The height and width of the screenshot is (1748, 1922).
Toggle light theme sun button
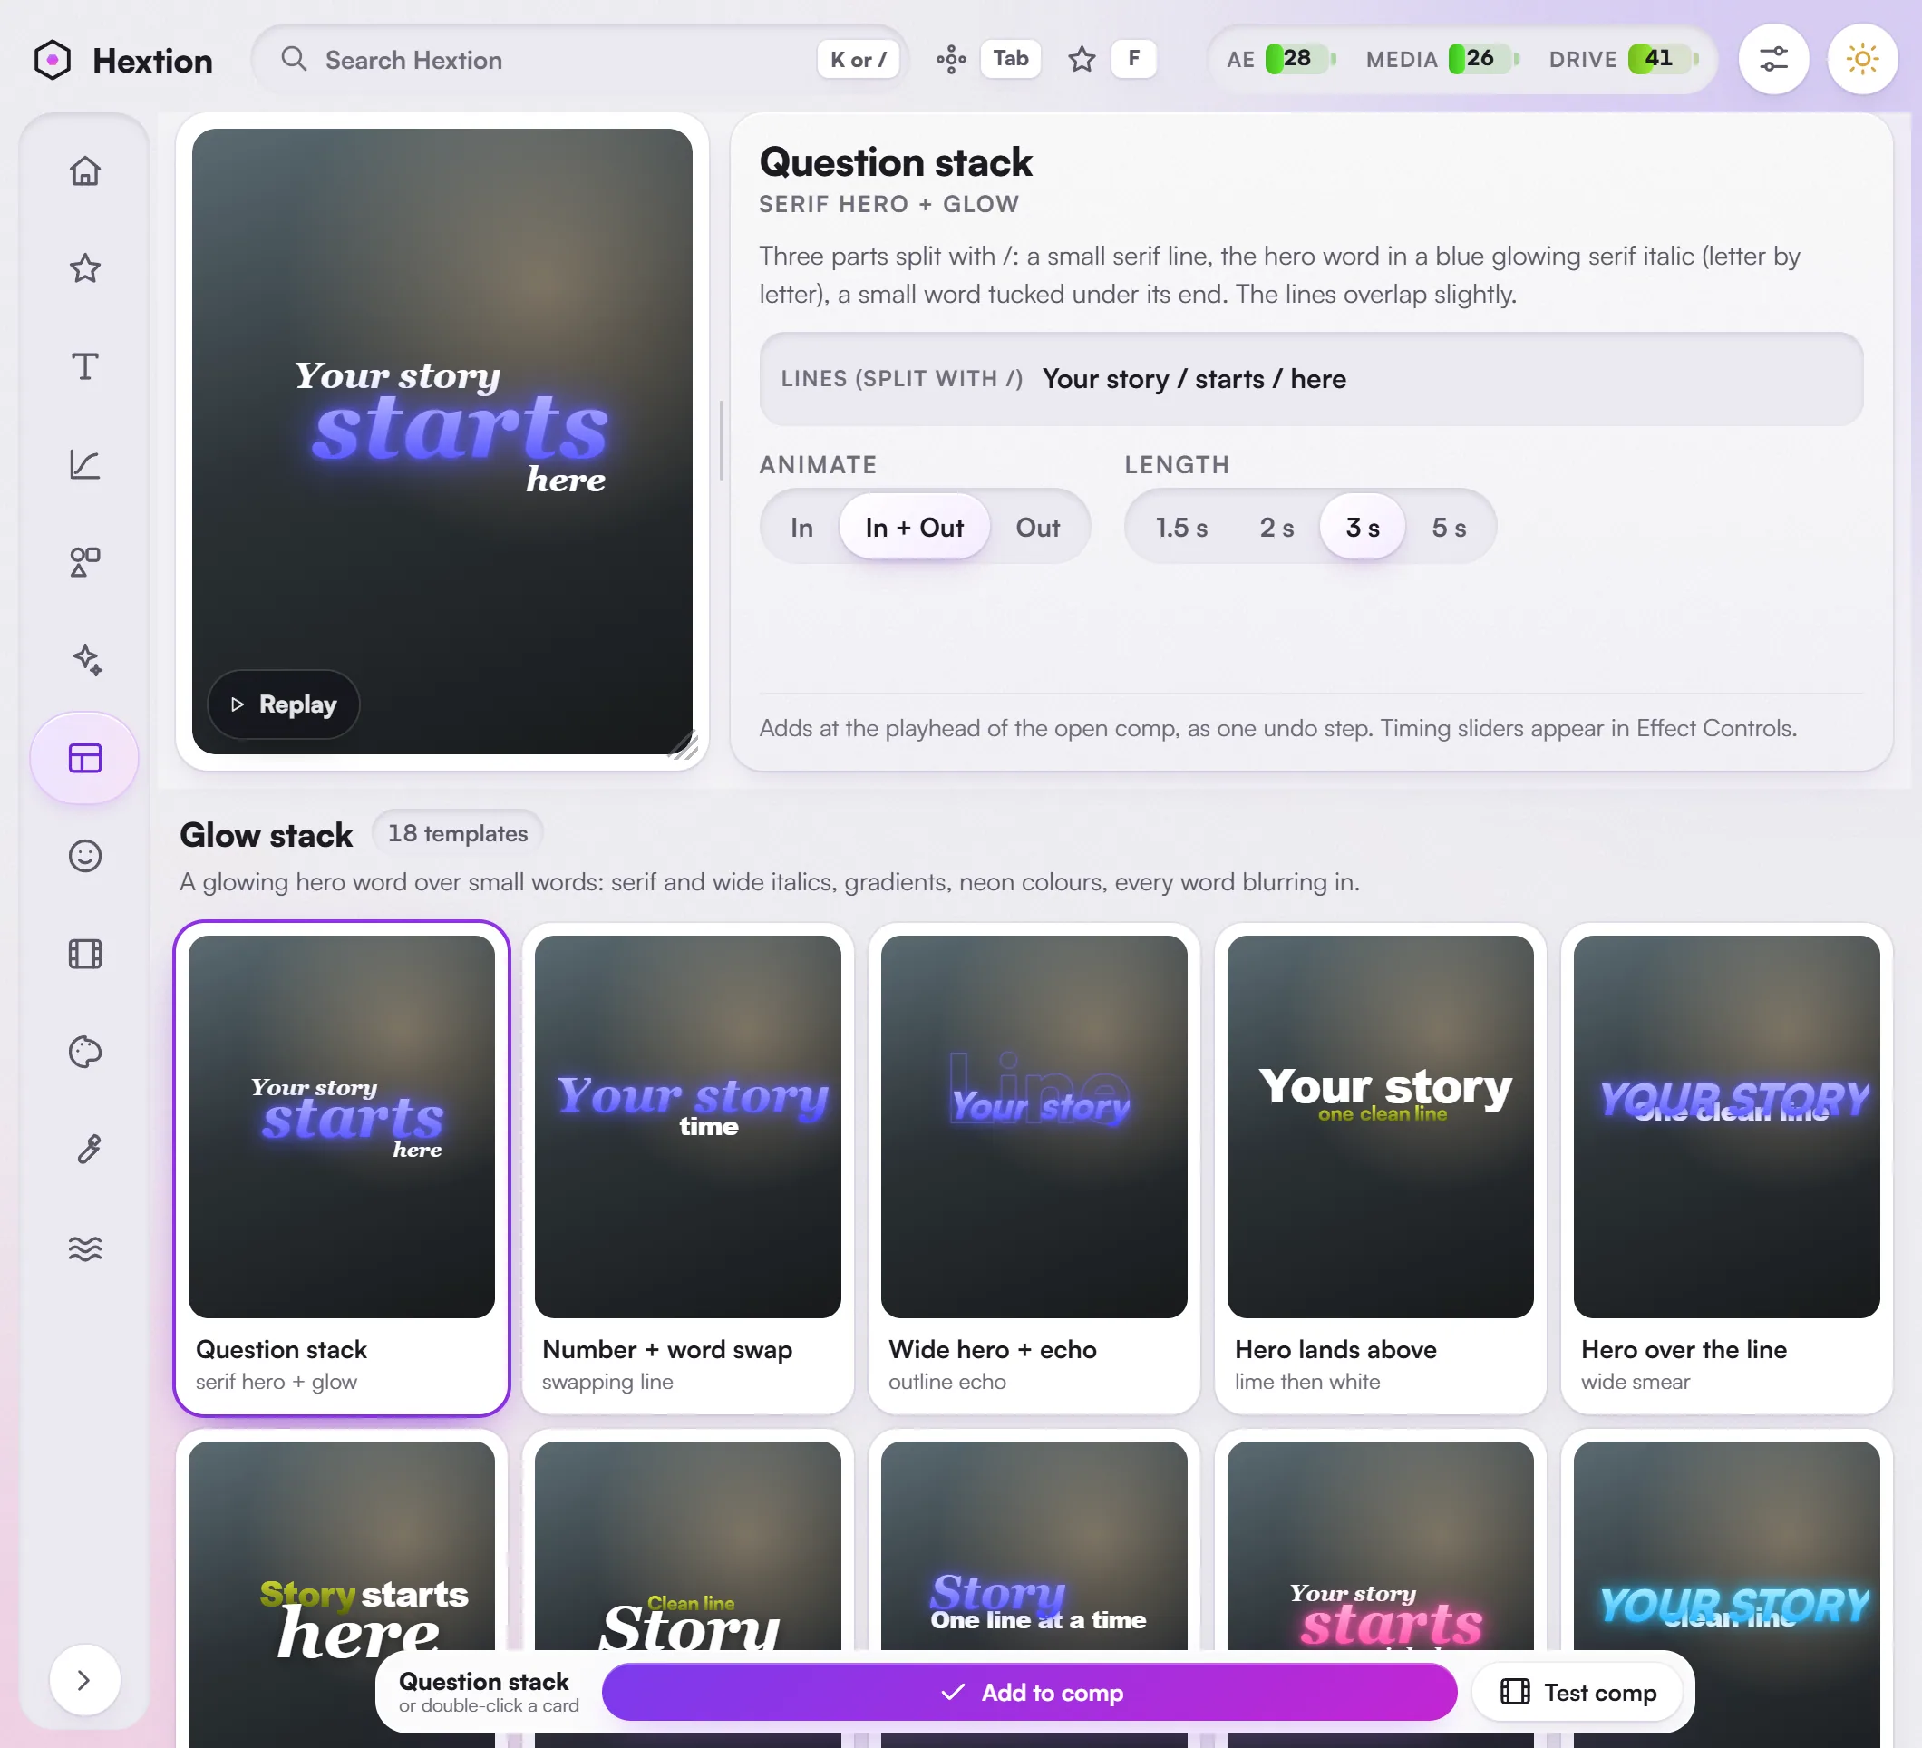(1862, 59)
